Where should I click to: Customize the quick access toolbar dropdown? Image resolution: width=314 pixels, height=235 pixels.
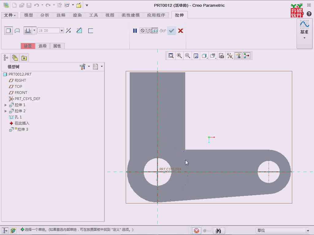pos(87,5)
